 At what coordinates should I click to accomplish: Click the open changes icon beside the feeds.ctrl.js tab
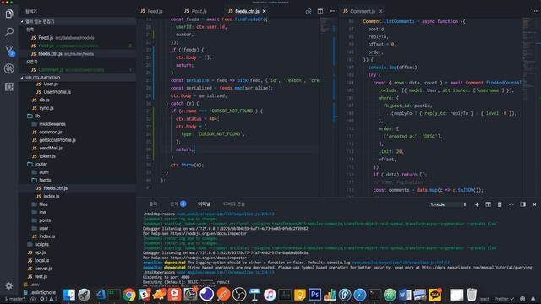[309, 11]
